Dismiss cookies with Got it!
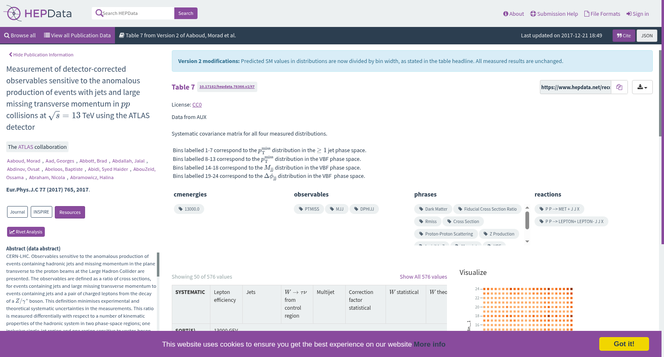The width and height of the screenshot is (664, 357). pyautogui.click(x=624, y=344)
